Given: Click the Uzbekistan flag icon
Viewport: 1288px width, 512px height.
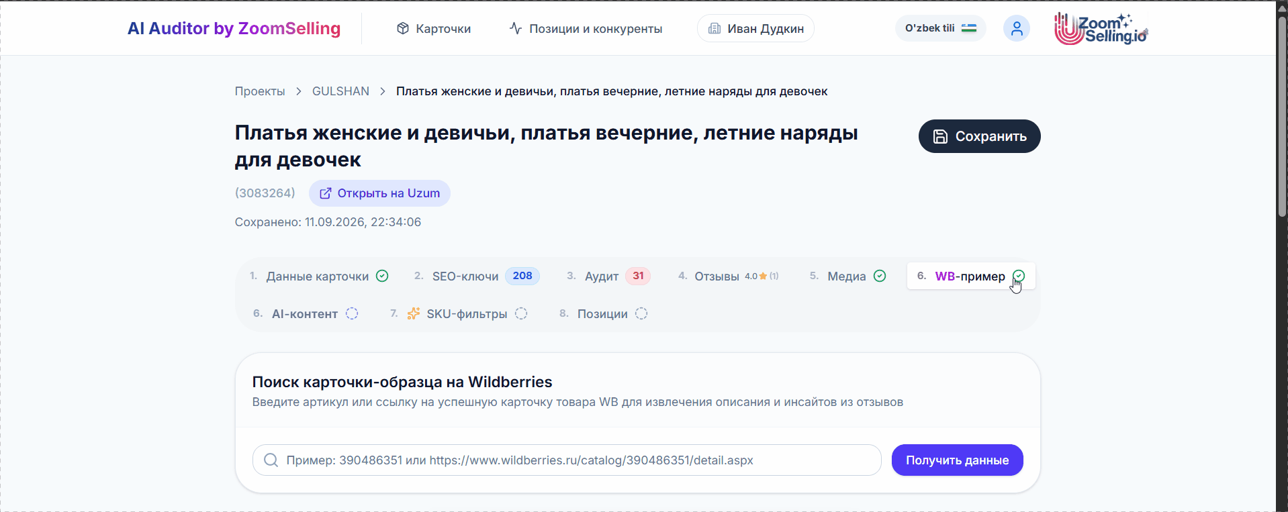Looking at the screenshot, I should 968,28.
